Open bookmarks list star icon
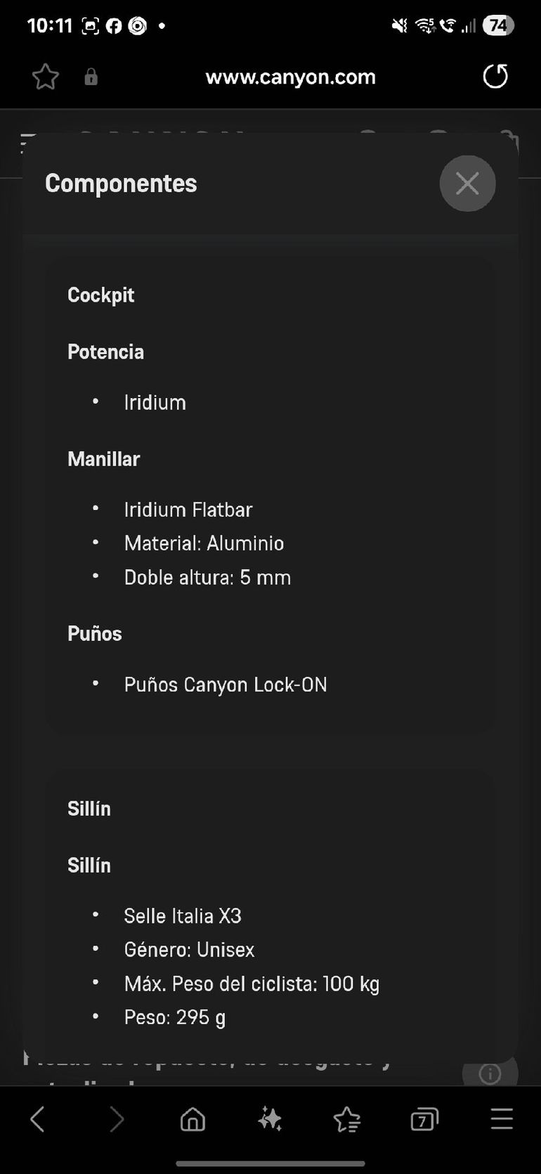 [x=347, y=1118]
